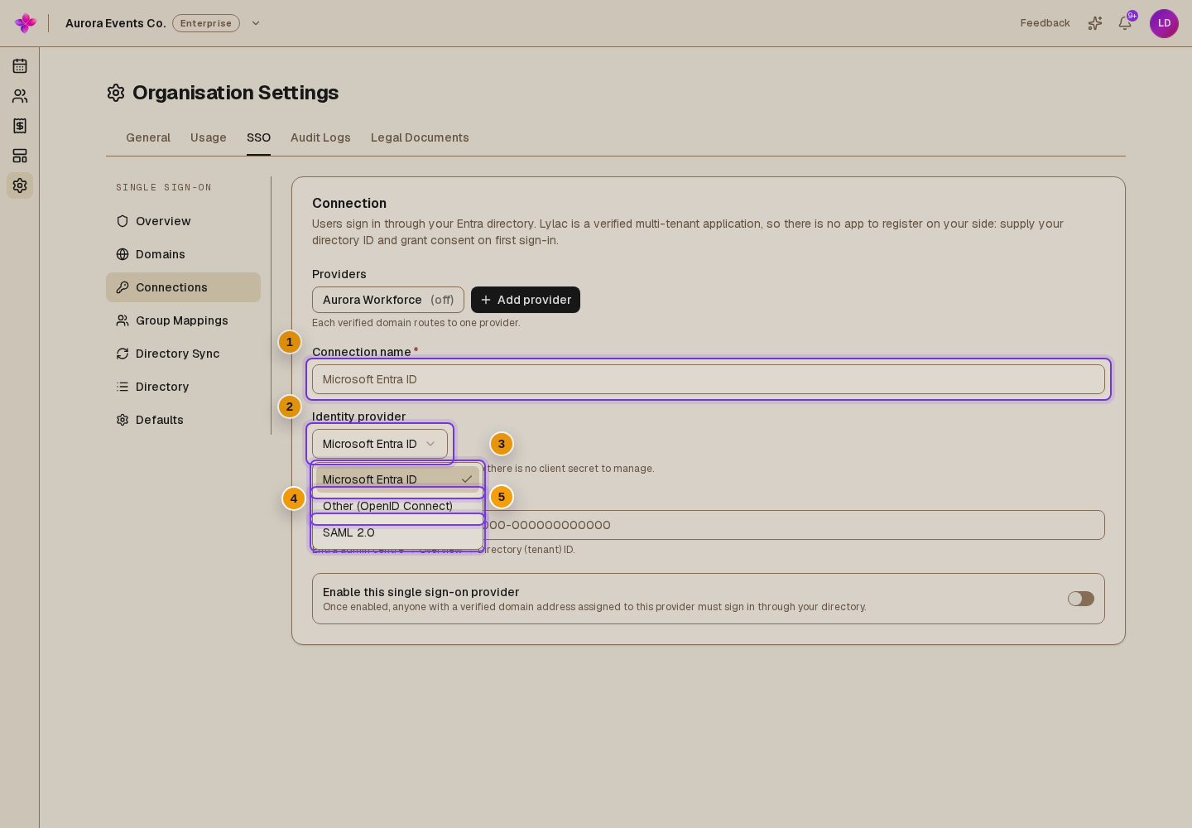Open the Legal Documents tab
The height and width of the screenshot is (828, 1192).
pos(420,137)
